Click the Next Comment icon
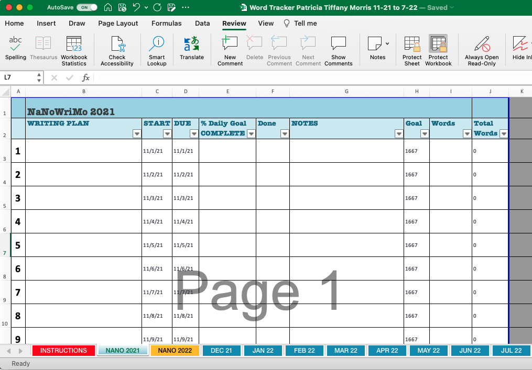Viewport: 532px width, 370px height. (308, 43)
